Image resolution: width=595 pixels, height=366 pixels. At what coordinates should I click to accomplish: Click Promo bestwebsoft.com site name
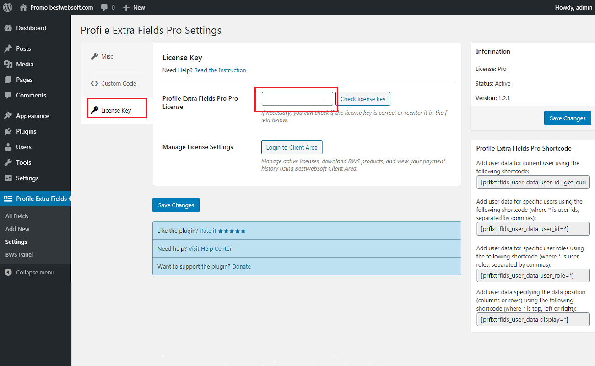coord(62,7)
